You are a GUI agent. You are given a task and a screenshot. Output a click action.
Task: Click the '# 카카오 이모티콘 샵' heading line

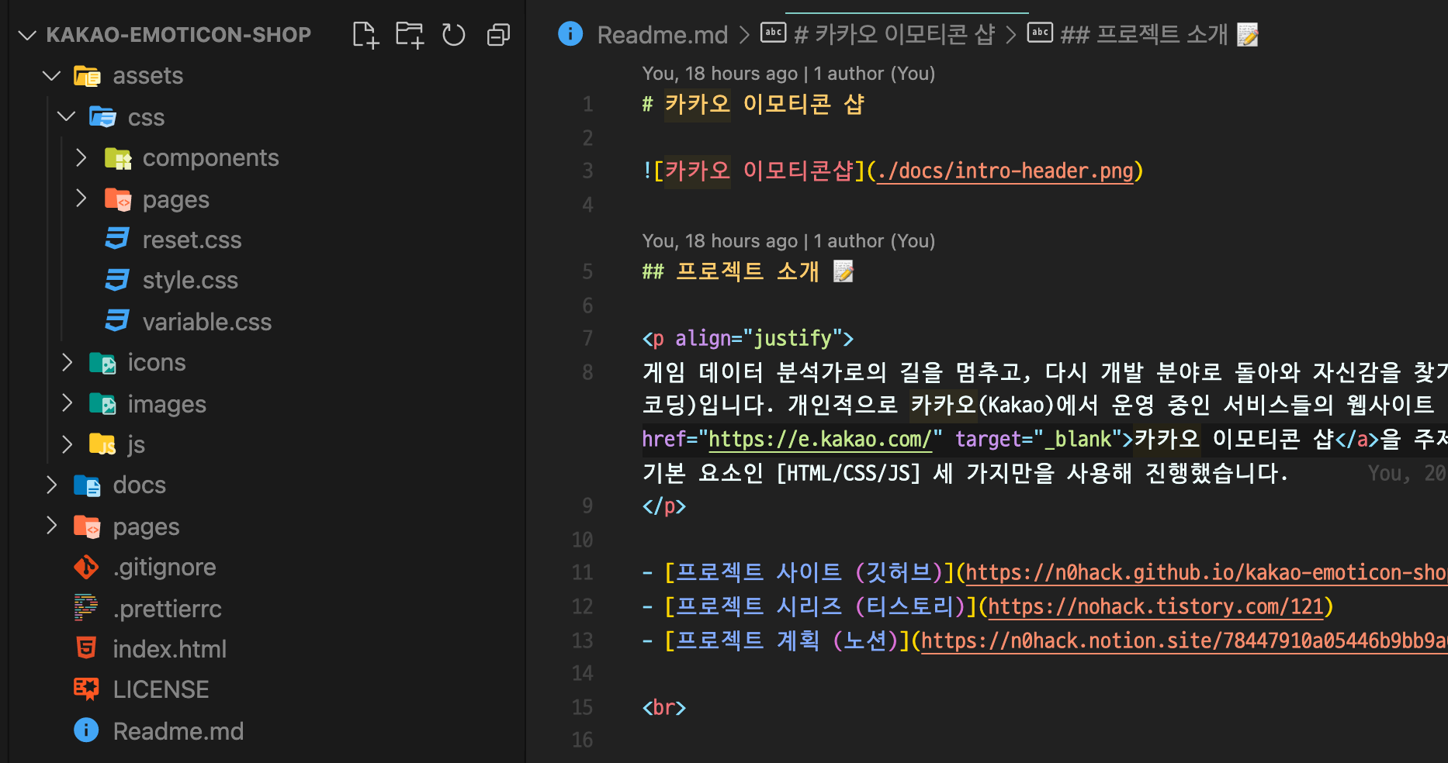pyautogui.click(x=753, y=104)
